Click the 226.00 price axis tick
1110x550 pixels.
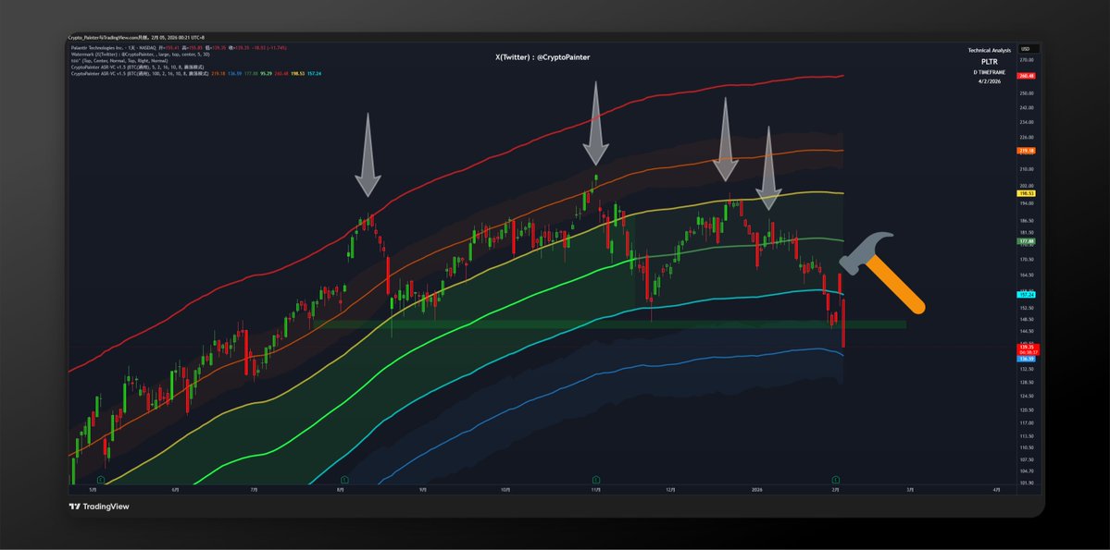tap(1028, 137)
